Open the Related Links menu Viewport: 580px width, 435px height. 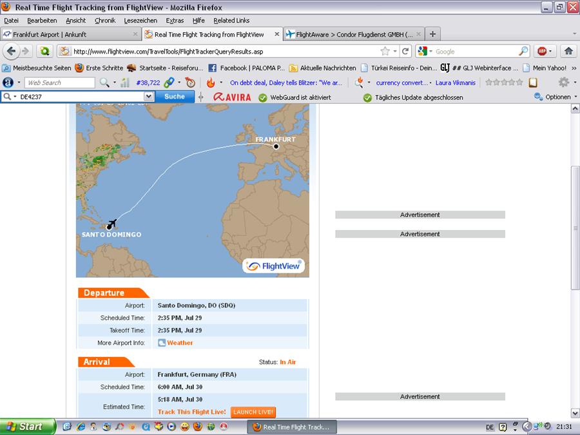(231, 21)
